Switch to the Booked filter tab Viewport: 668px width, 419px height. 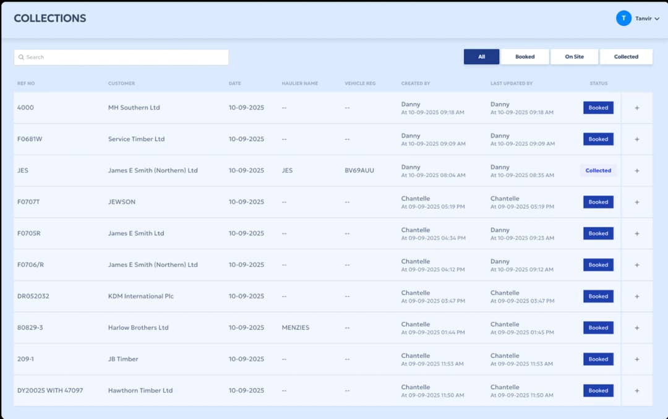coord(525,57)
